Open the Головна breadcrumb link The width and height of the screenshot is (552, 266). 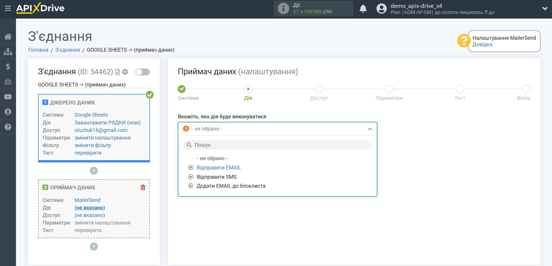[x=38, y=50]
